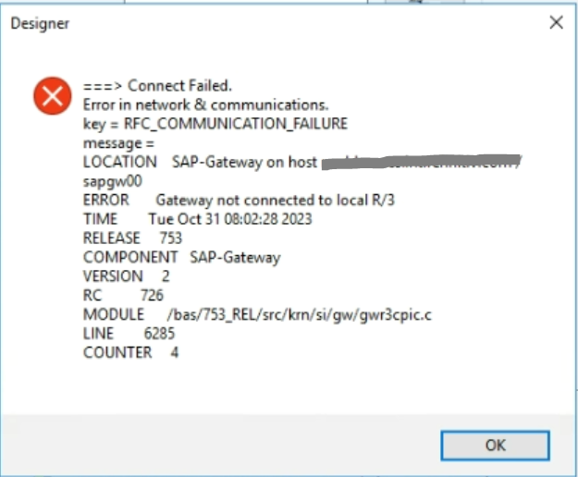Click the MODULE gwr3cpic.c path line

point(257,314)
